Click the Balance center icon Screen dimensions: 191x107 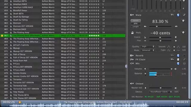145,73
